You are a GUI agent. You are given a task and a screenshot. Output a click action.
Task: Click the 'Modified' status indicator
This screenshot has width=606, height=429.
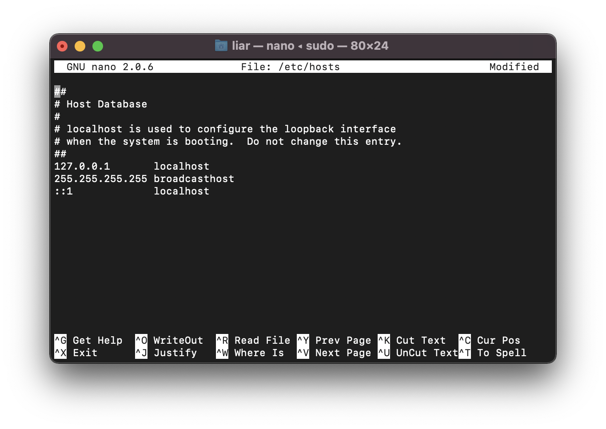point(514,67)
